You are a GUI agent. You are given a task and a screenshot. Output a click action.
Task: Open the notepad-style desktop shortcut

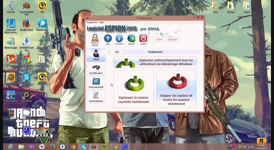[x=11, y=41]
